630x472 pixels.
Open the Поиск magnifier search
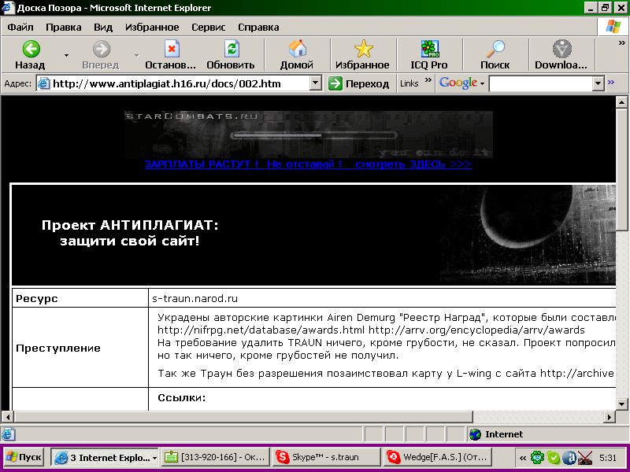pyautogui.click(x=495, y=54)
